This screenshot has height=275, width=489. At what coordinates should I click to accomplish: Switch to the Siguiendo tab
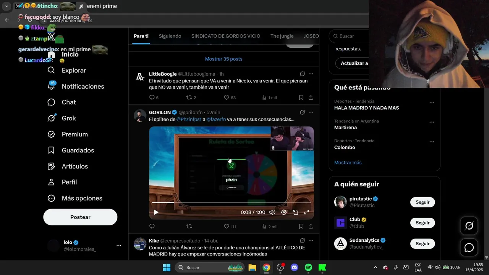coord(170,36)
